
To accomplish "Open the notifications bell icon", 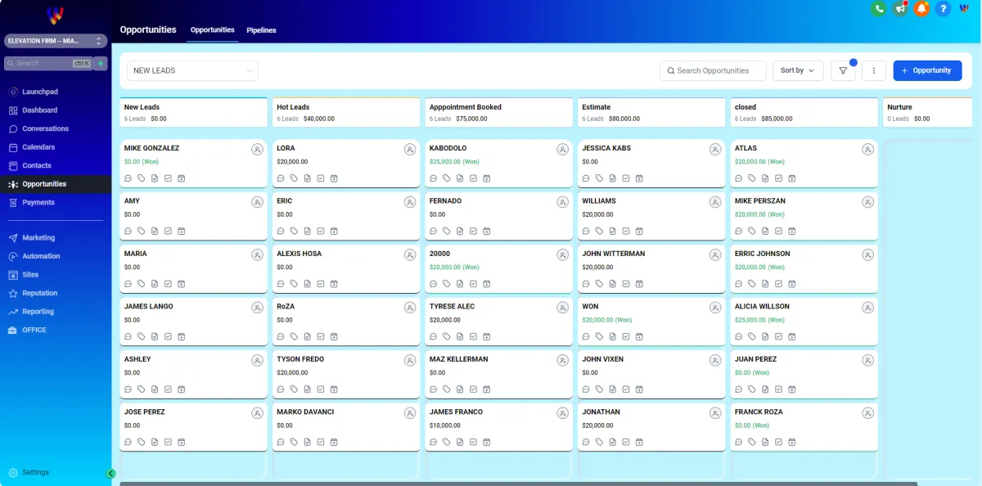I will pyautogui.click(x=921, y=8).
